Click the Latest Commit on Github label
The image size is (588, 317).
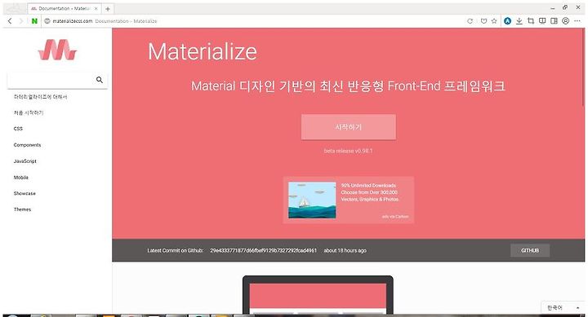(175, 250)
